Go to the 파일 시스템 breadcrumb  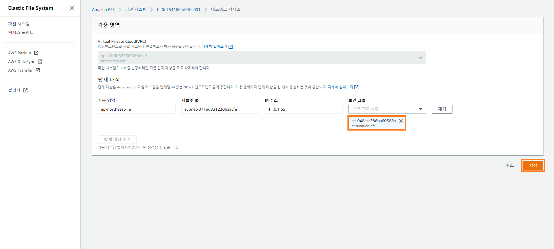pyautogui.click(x=136, y=10)
